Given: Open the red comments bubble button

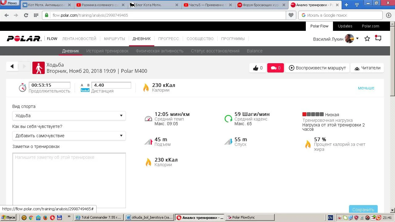Looking at the screenshot, I should point(275,68).
